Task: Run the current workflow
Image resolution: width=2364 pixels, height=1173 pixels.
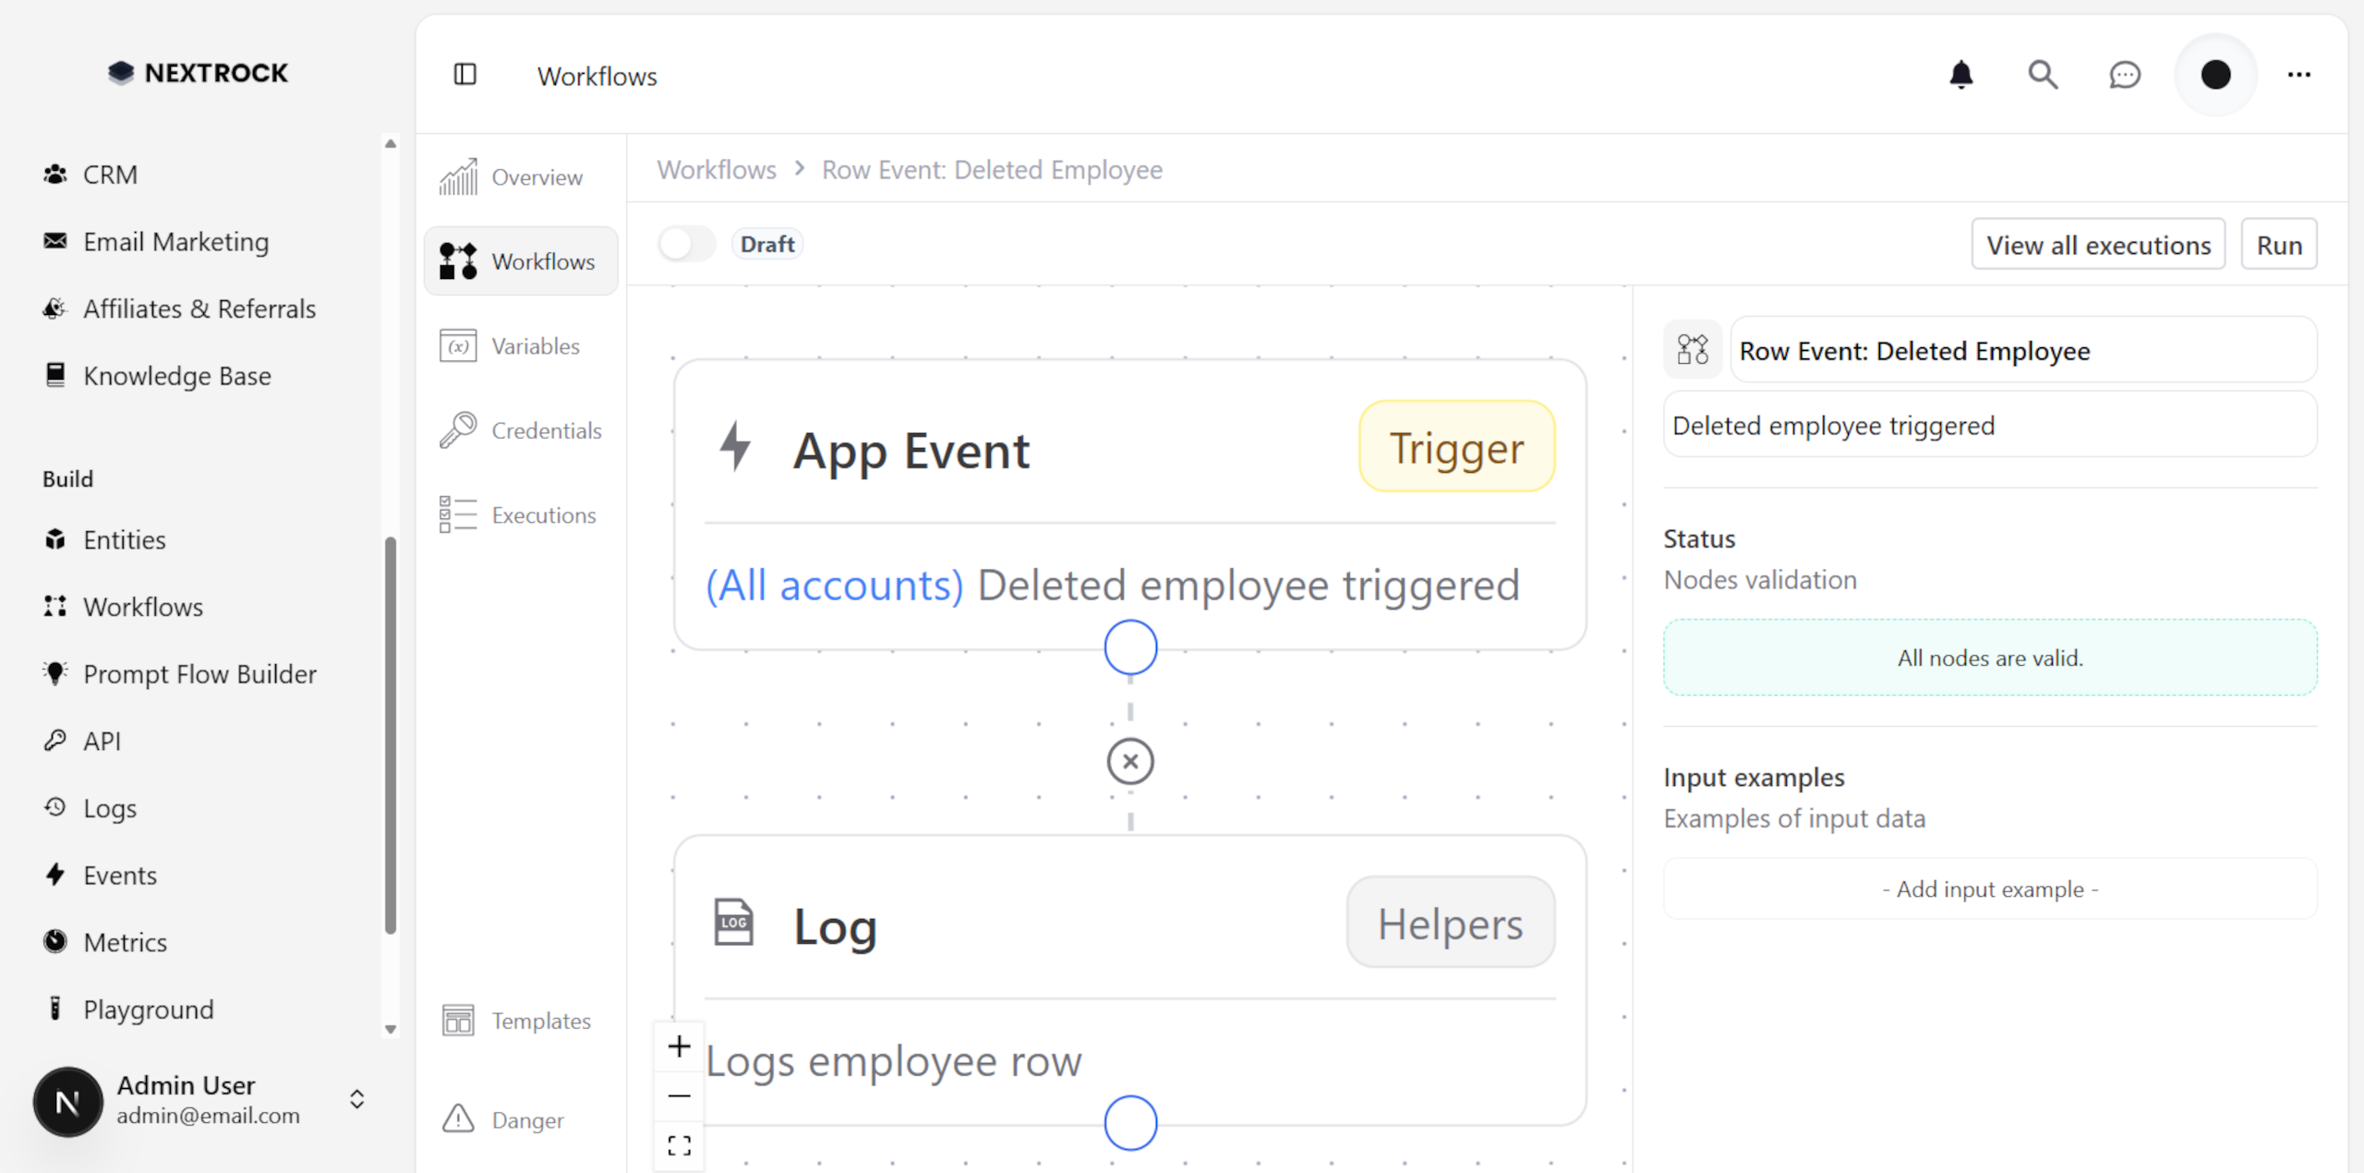Action: (2278, 244)
